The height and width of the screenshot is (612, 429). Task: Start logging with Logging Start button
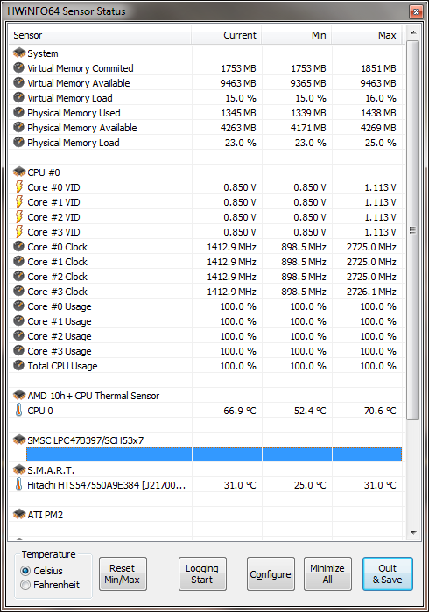tap(202, 573)
